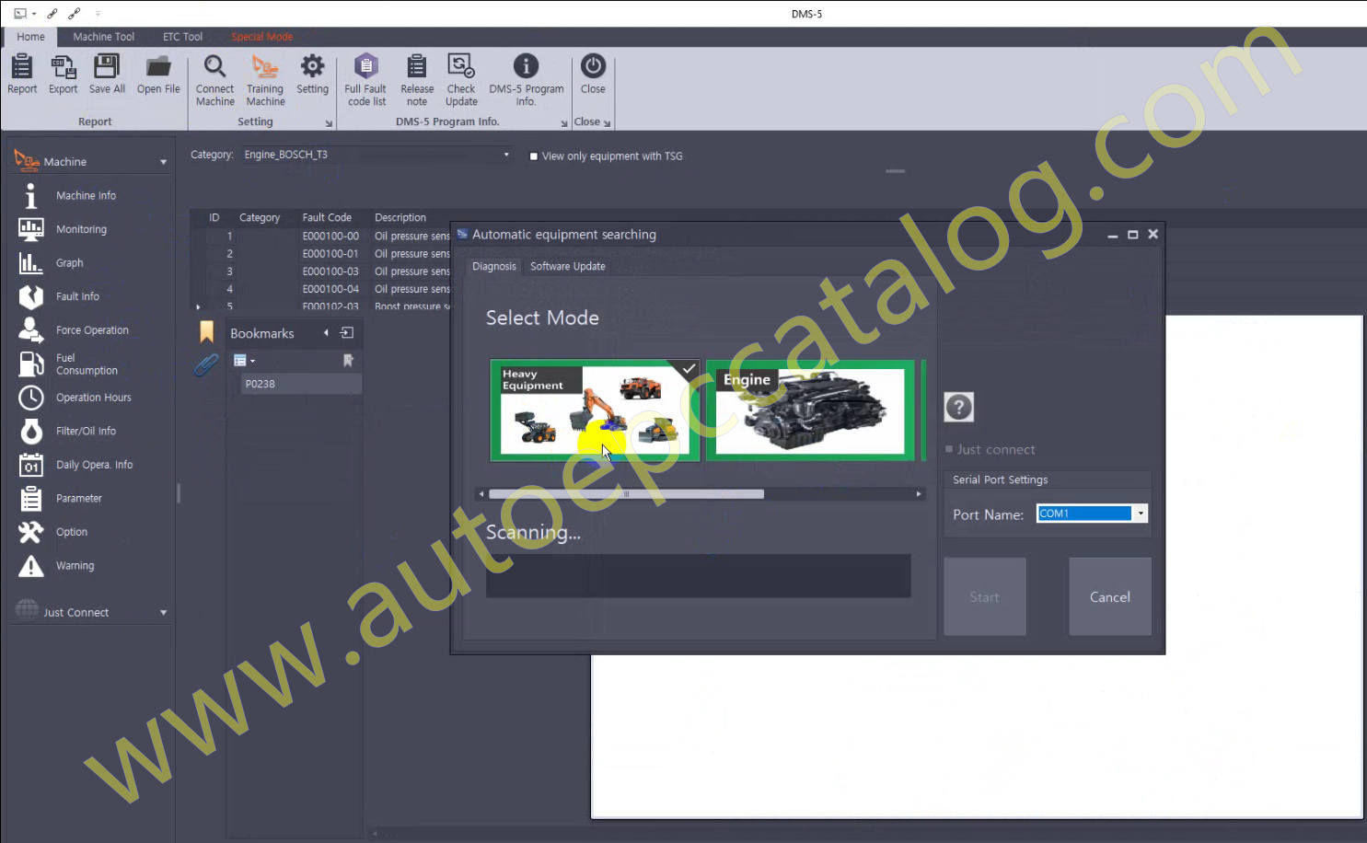Viewport: 1367px width, 843px height.
Task: Click the Check Update icon
Action: click(x=461, y=67)
